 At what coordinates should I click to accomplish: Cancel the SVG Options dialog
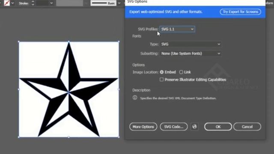click(247, 127)
